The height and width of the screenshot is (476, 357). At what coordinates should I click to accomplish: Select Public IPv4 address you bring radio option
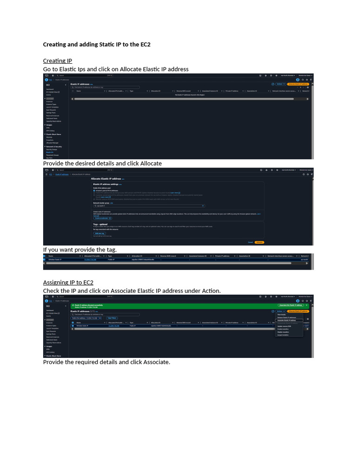pyautogui.click(x=94, y=193)
